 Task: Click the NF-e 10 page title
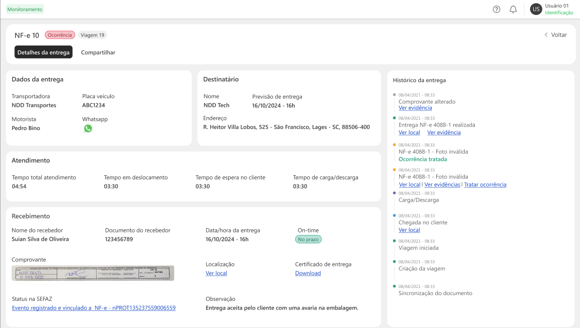tap(27, 35)
